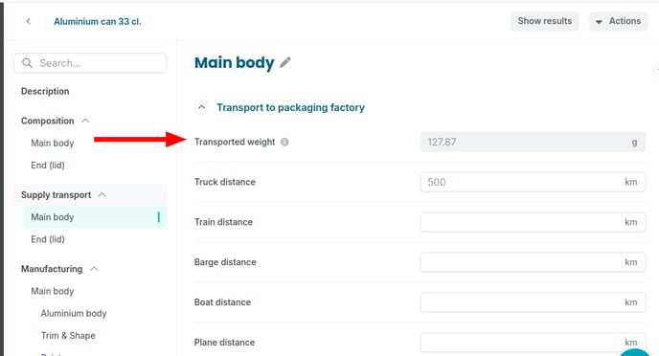
Task: Click the Train distance input field
Action: click(533, 222)
